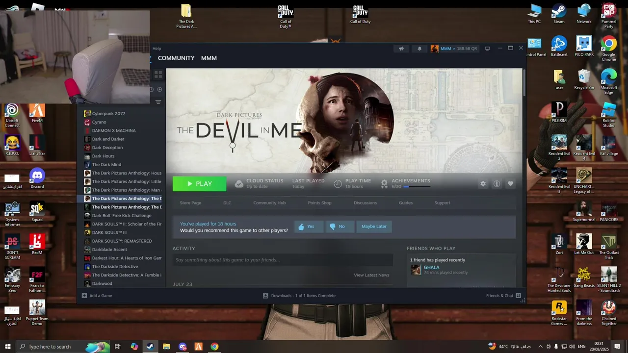Click the ready-to-play filter icon
The height and width of the screenshot is (353, 628).
(x=159, y=89)
